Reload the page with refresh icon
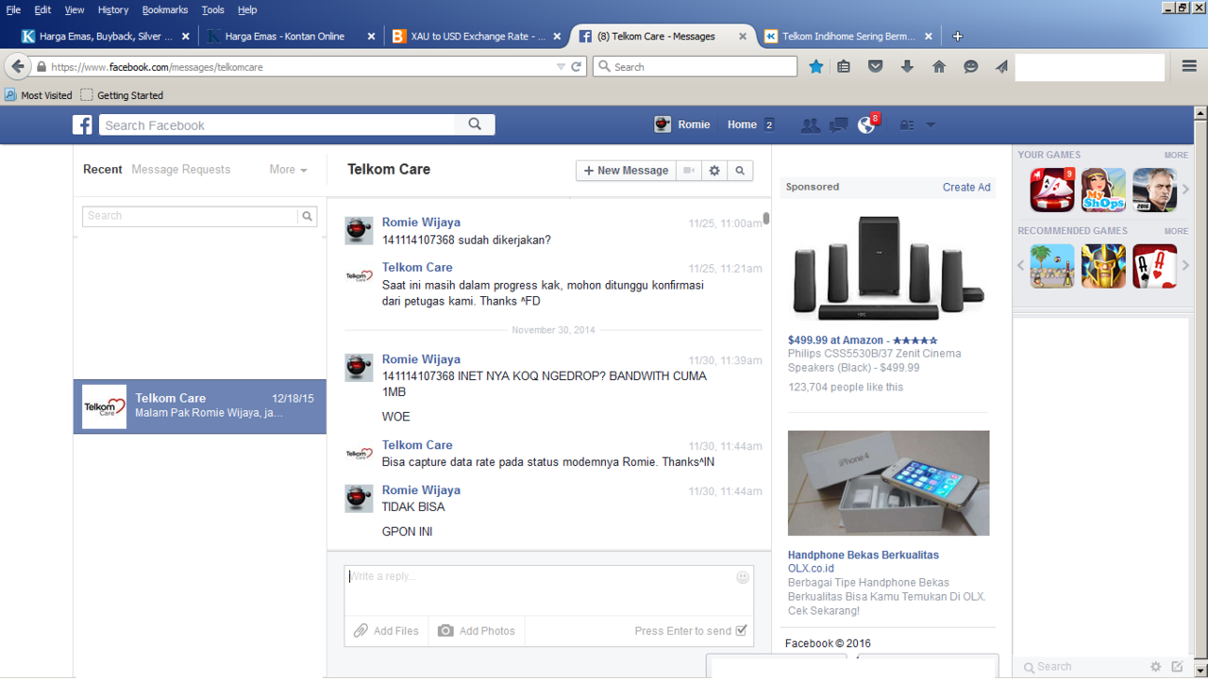 coord(577,67)
